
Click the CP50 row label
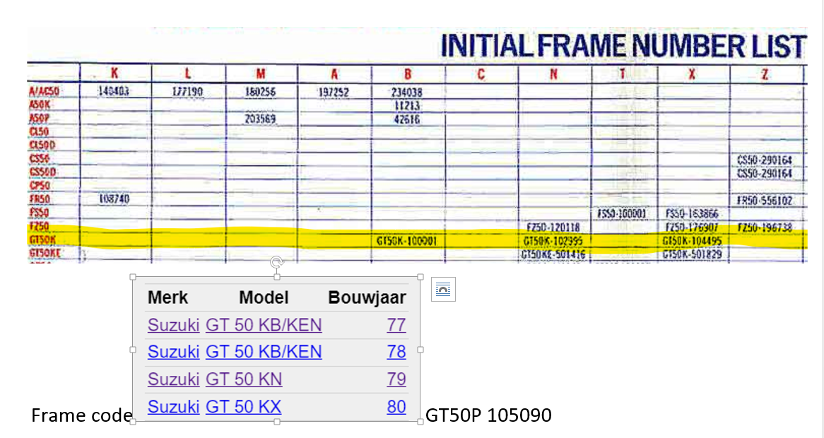40,185
